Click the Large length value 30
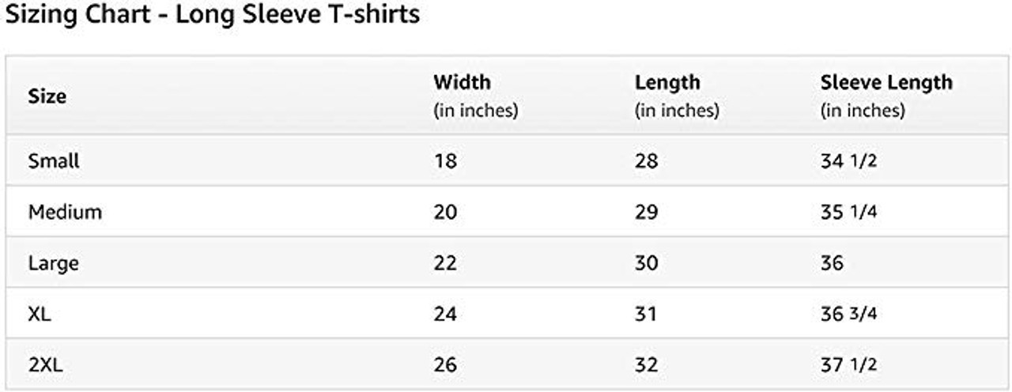 pos(647,263)
